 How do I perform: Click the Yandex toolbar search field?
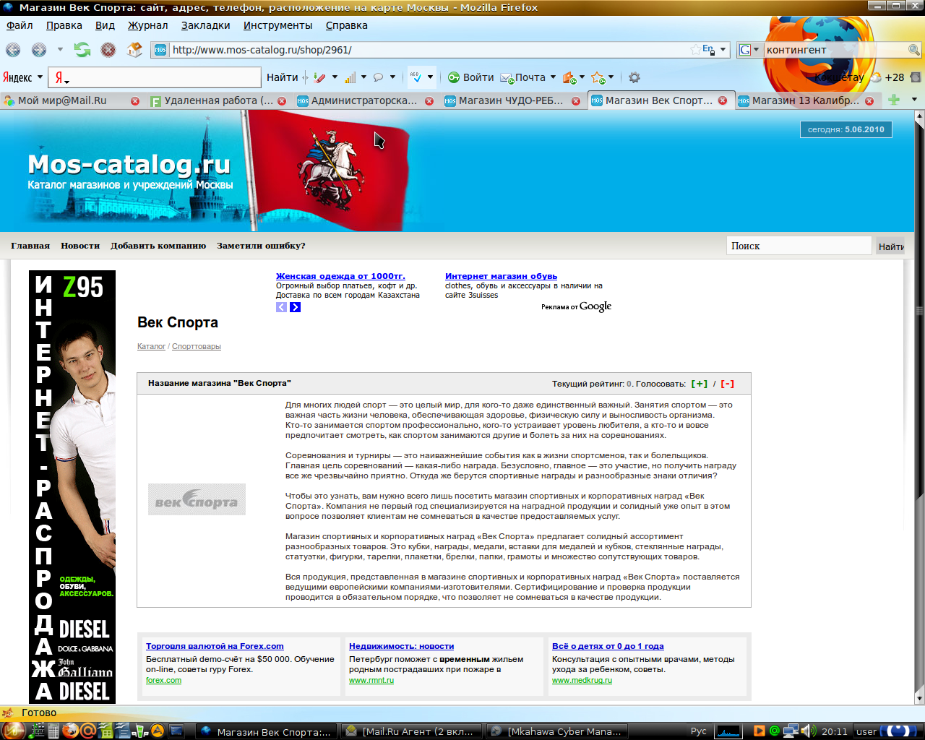[x=155, y=77]
